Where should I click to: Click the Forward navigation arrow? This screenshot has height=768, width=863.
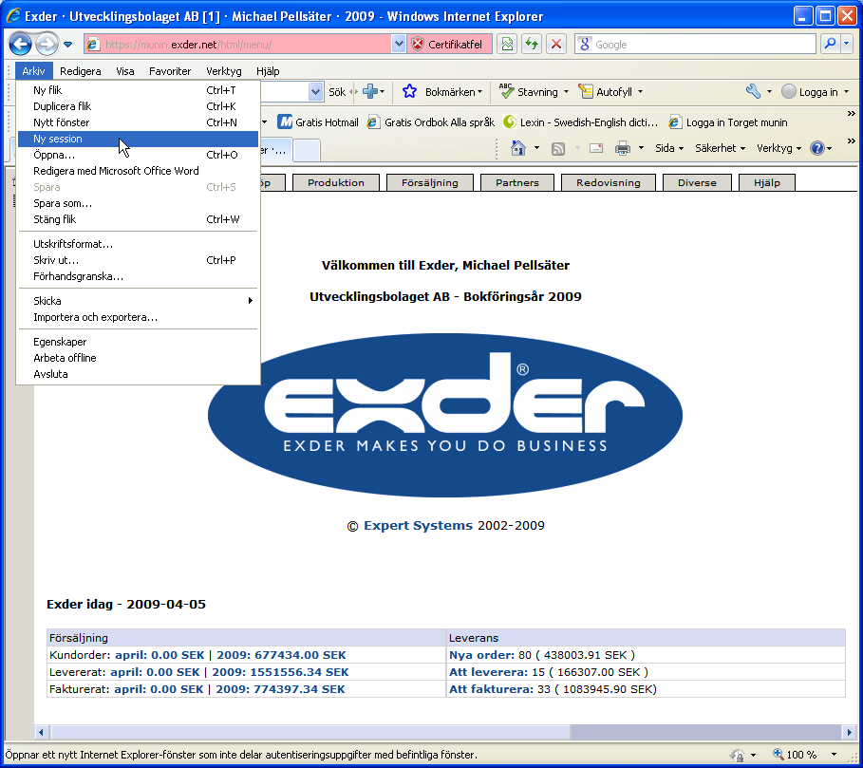pos(47,44)
